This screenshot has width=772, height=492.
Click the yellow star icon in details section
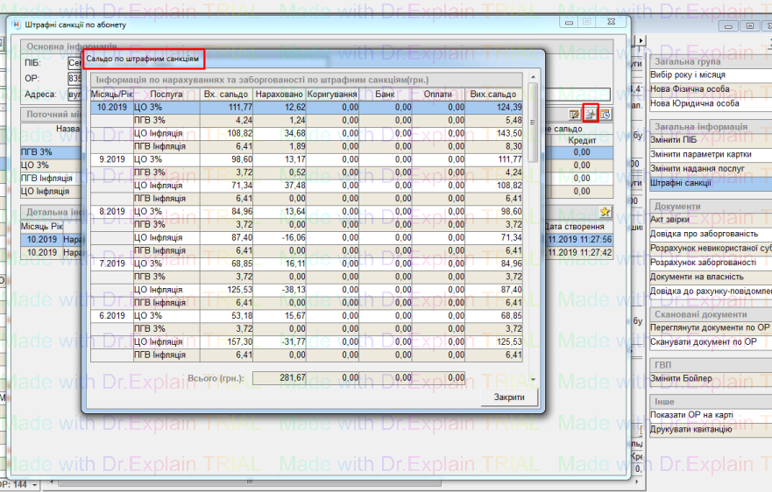pyautogui.click(x=605, y=212)
